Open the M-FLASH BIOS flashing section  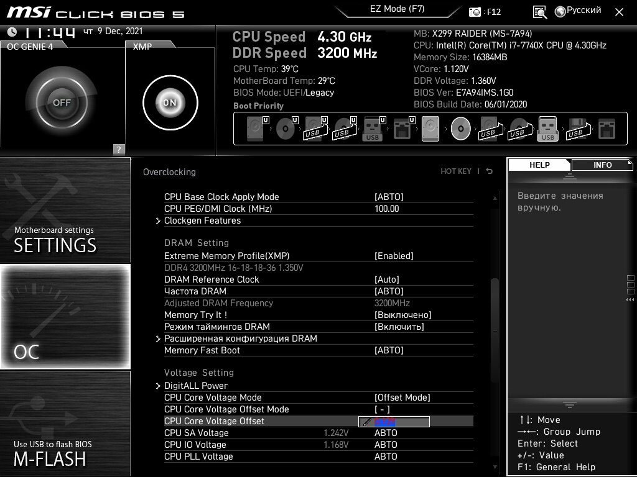[x=65, y=424]
